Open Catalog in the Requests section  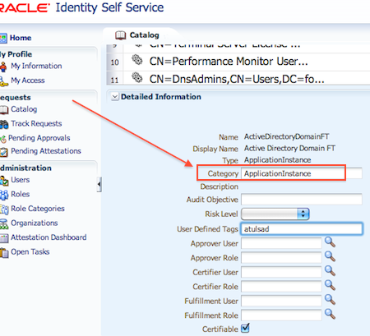[x=24, y=109]
